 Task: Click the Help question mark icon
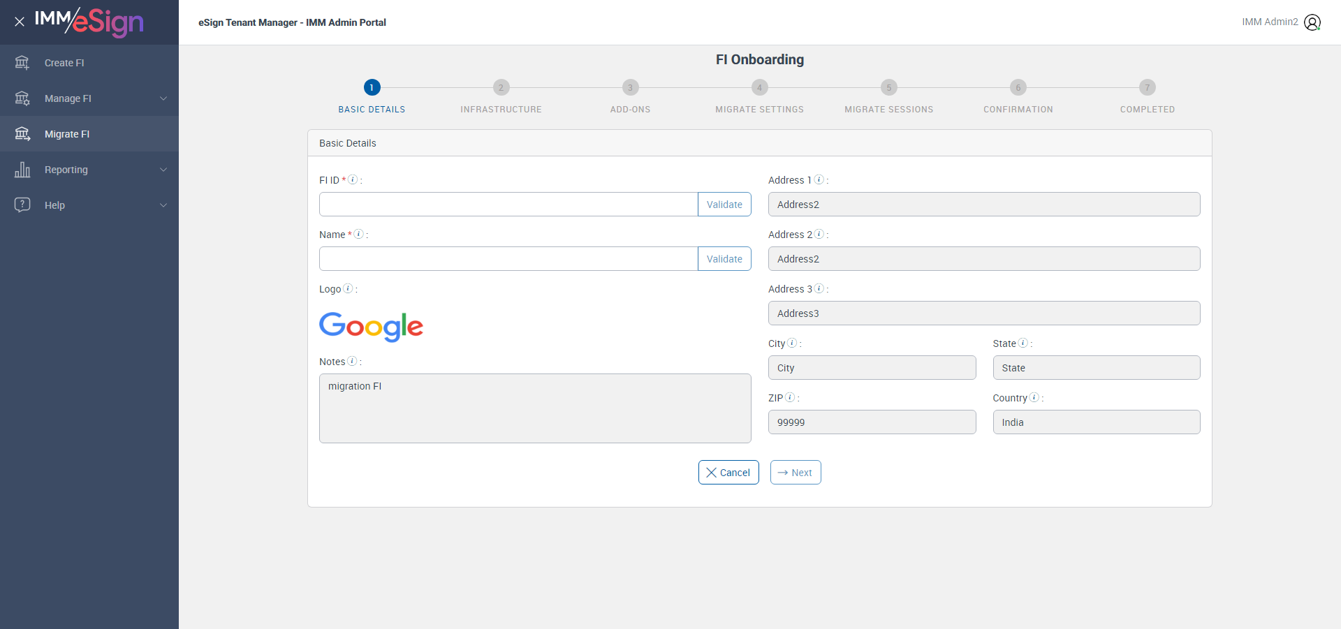(22, 205)
